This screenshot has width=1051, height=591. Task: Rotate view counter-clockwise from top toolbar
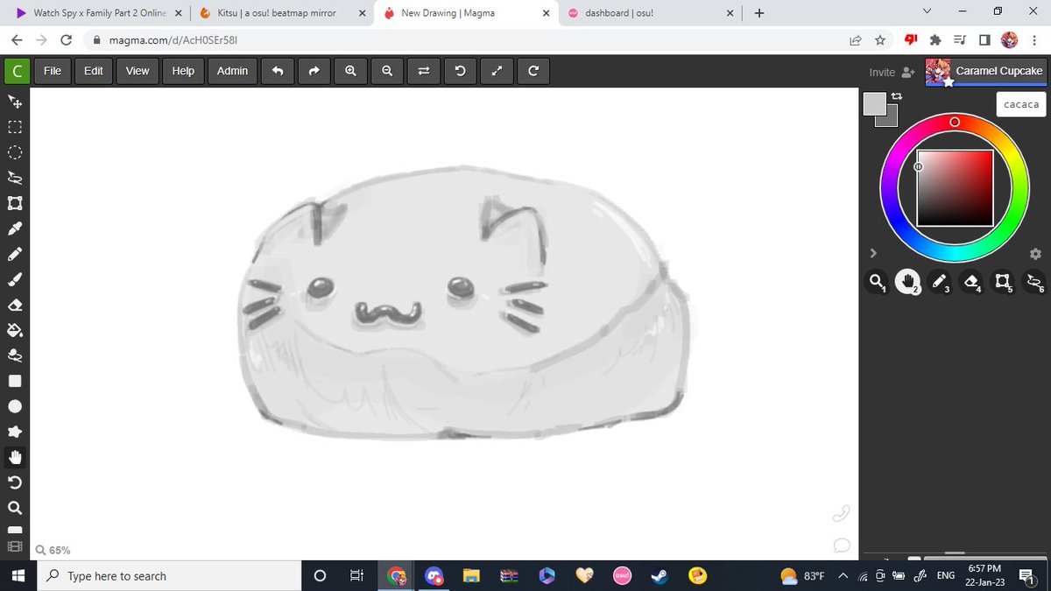460,71
